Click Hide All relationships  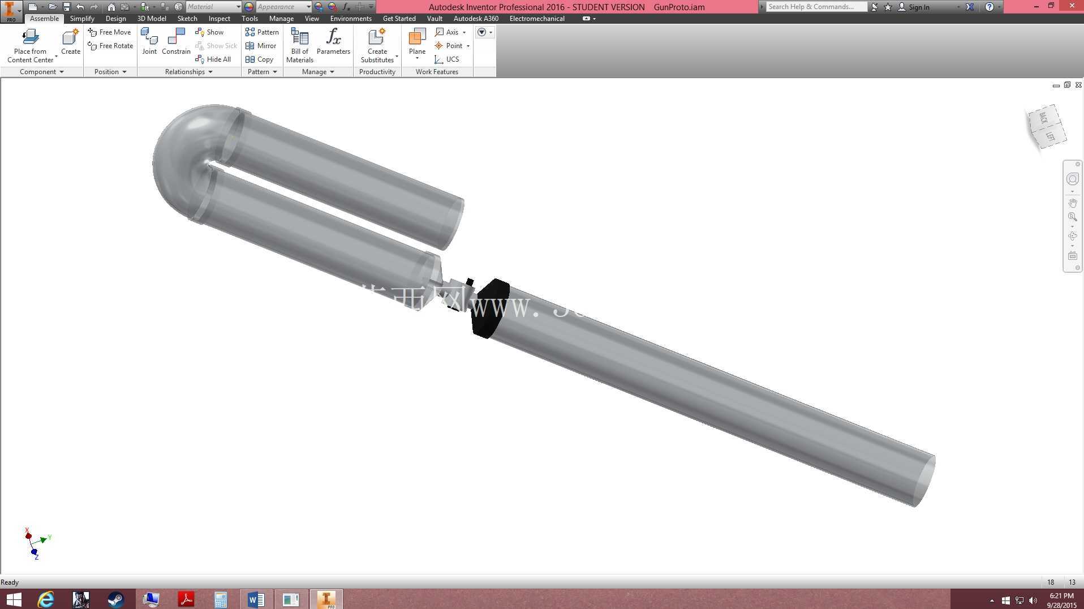click(x=213, y=59)
